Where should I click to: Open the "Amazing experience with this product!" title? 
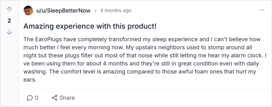coord(90,26)
